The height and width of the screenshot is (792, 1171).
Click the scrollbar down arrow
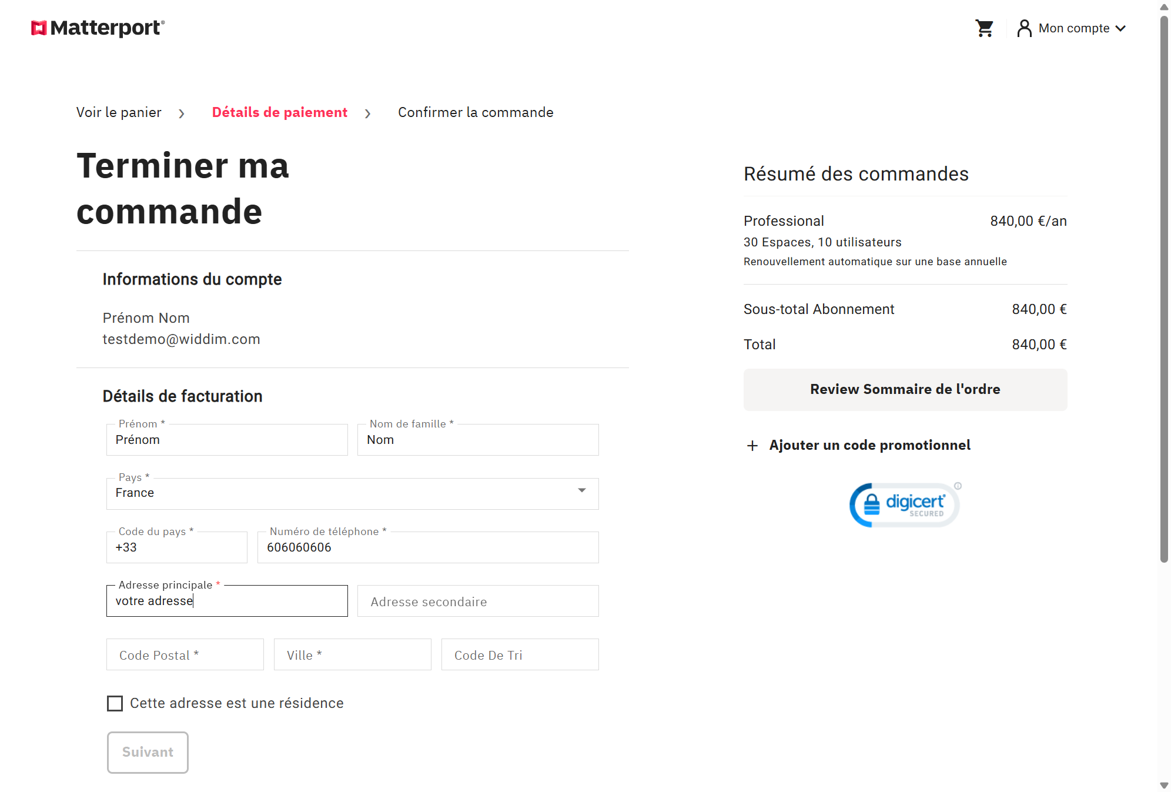tap(1164, 786)
